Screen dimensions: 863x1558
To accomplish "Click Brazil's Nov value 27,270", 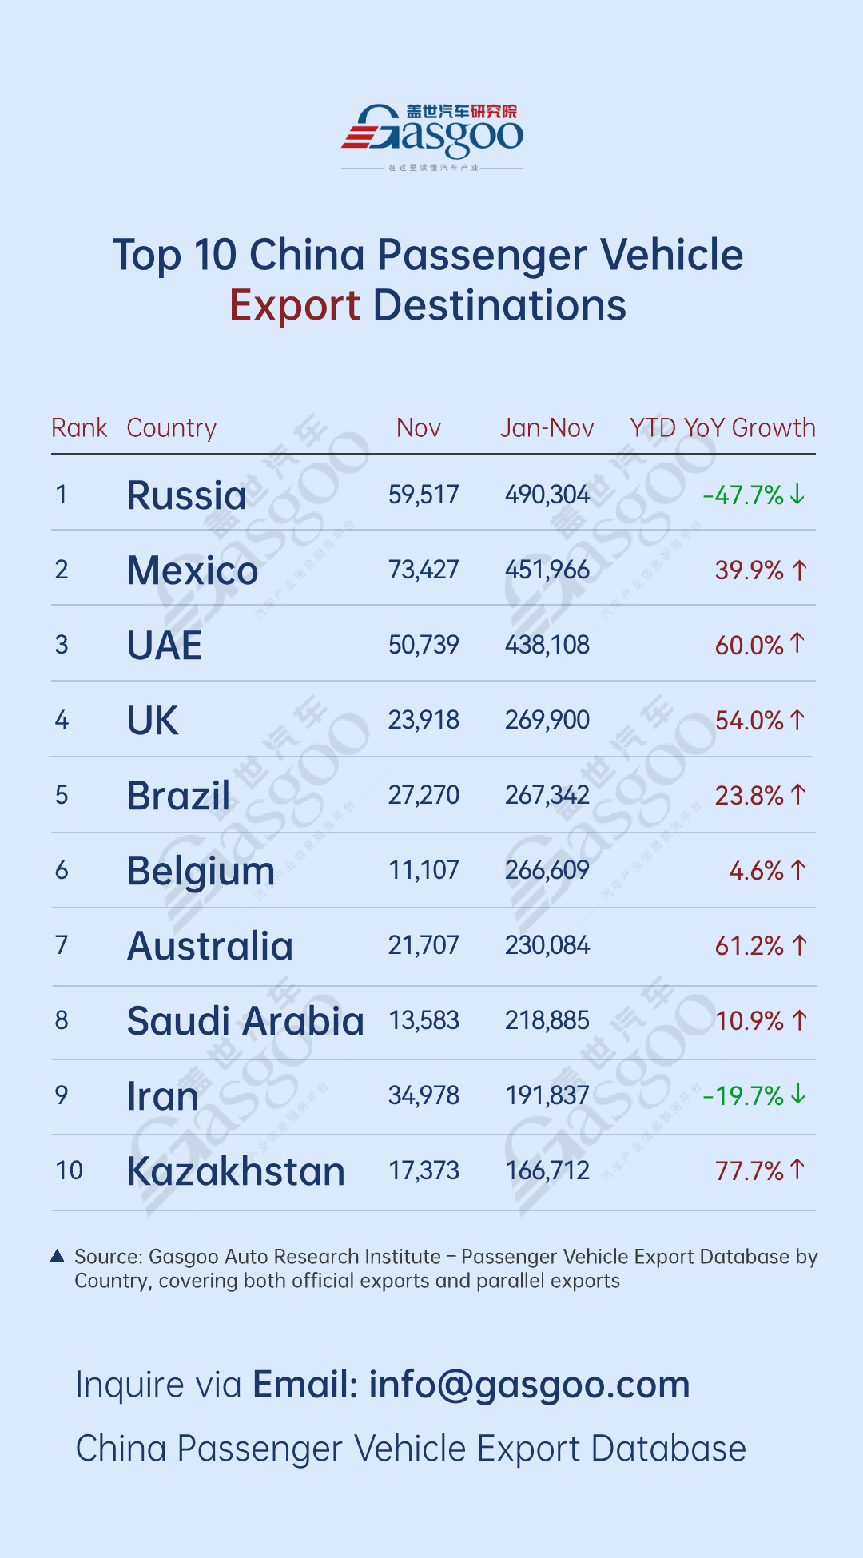I will [x=424, y=795].
